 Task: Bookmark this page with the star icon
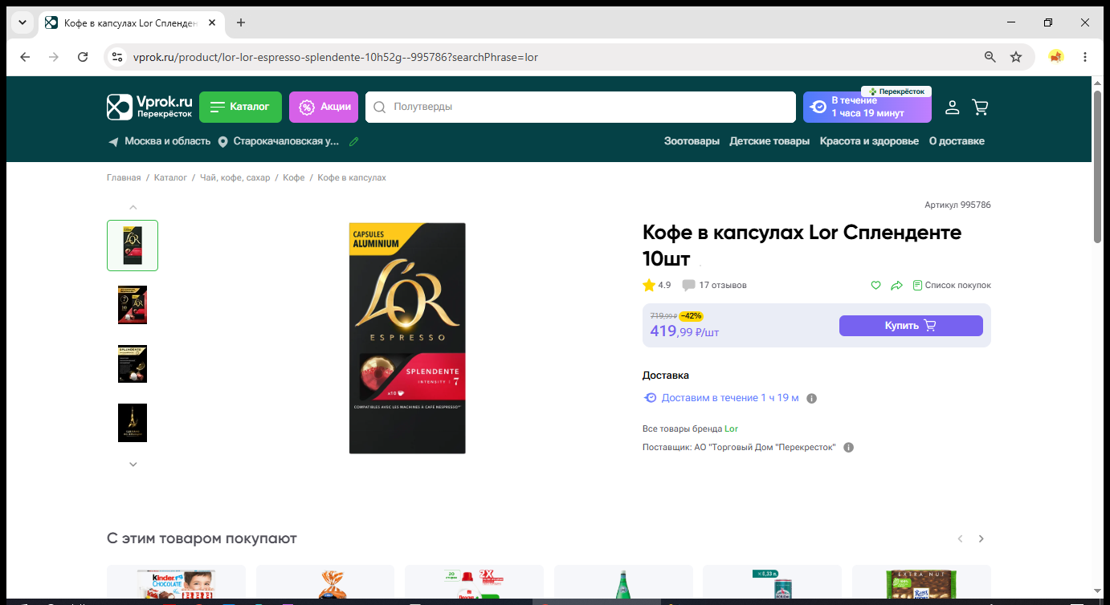(1016, 57)
